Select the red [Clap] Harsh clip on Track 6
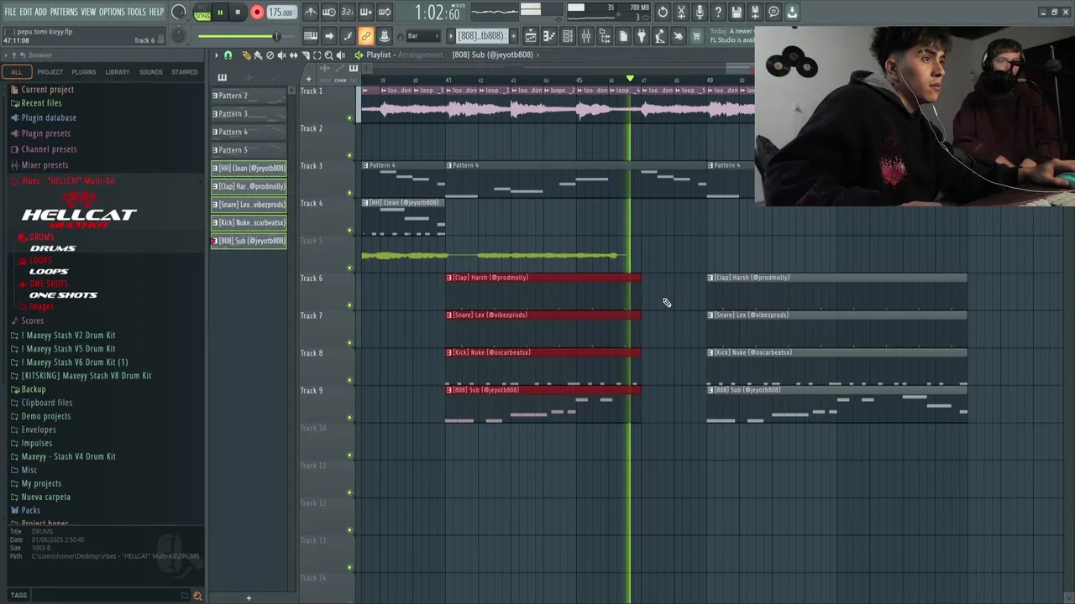1075x604 pixels. pyautogui.click(x=543, y=278)
